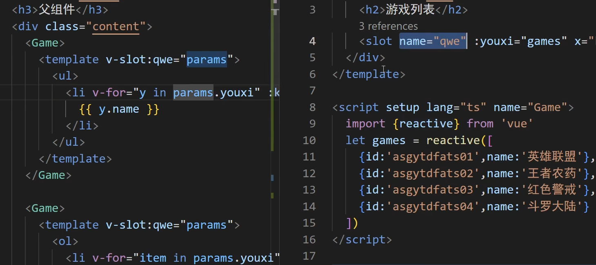Click the highlighted name="qwe" slot attribute
The height and width of the screenshot is (265, 596).
(433, 41)
